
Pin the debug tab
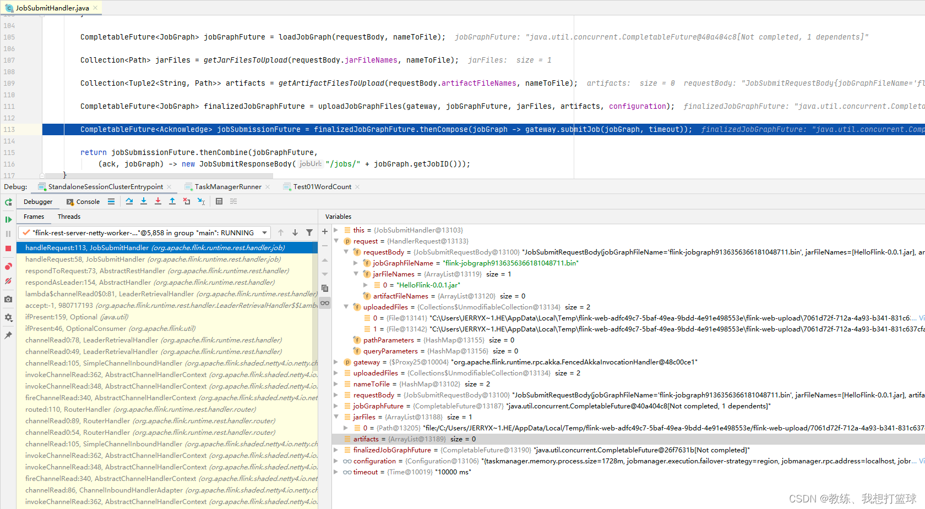8,335
